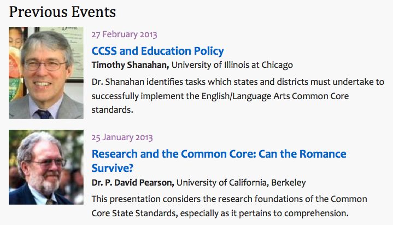Click the Previous Events heading
Image resolution: width=393 pixels, height=225 pixels.
click(x=62, y=12)
